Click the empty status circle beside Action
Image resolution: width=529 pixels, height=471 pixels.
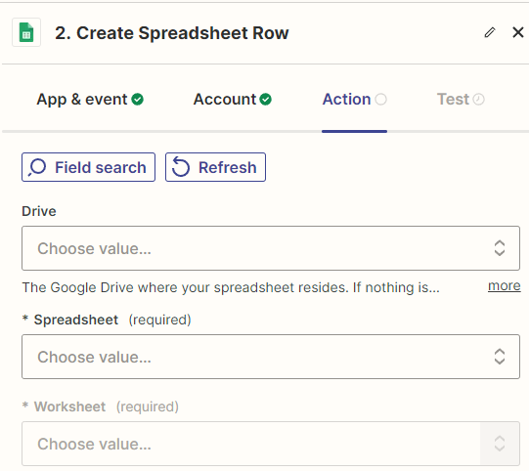tap(380, 99)
